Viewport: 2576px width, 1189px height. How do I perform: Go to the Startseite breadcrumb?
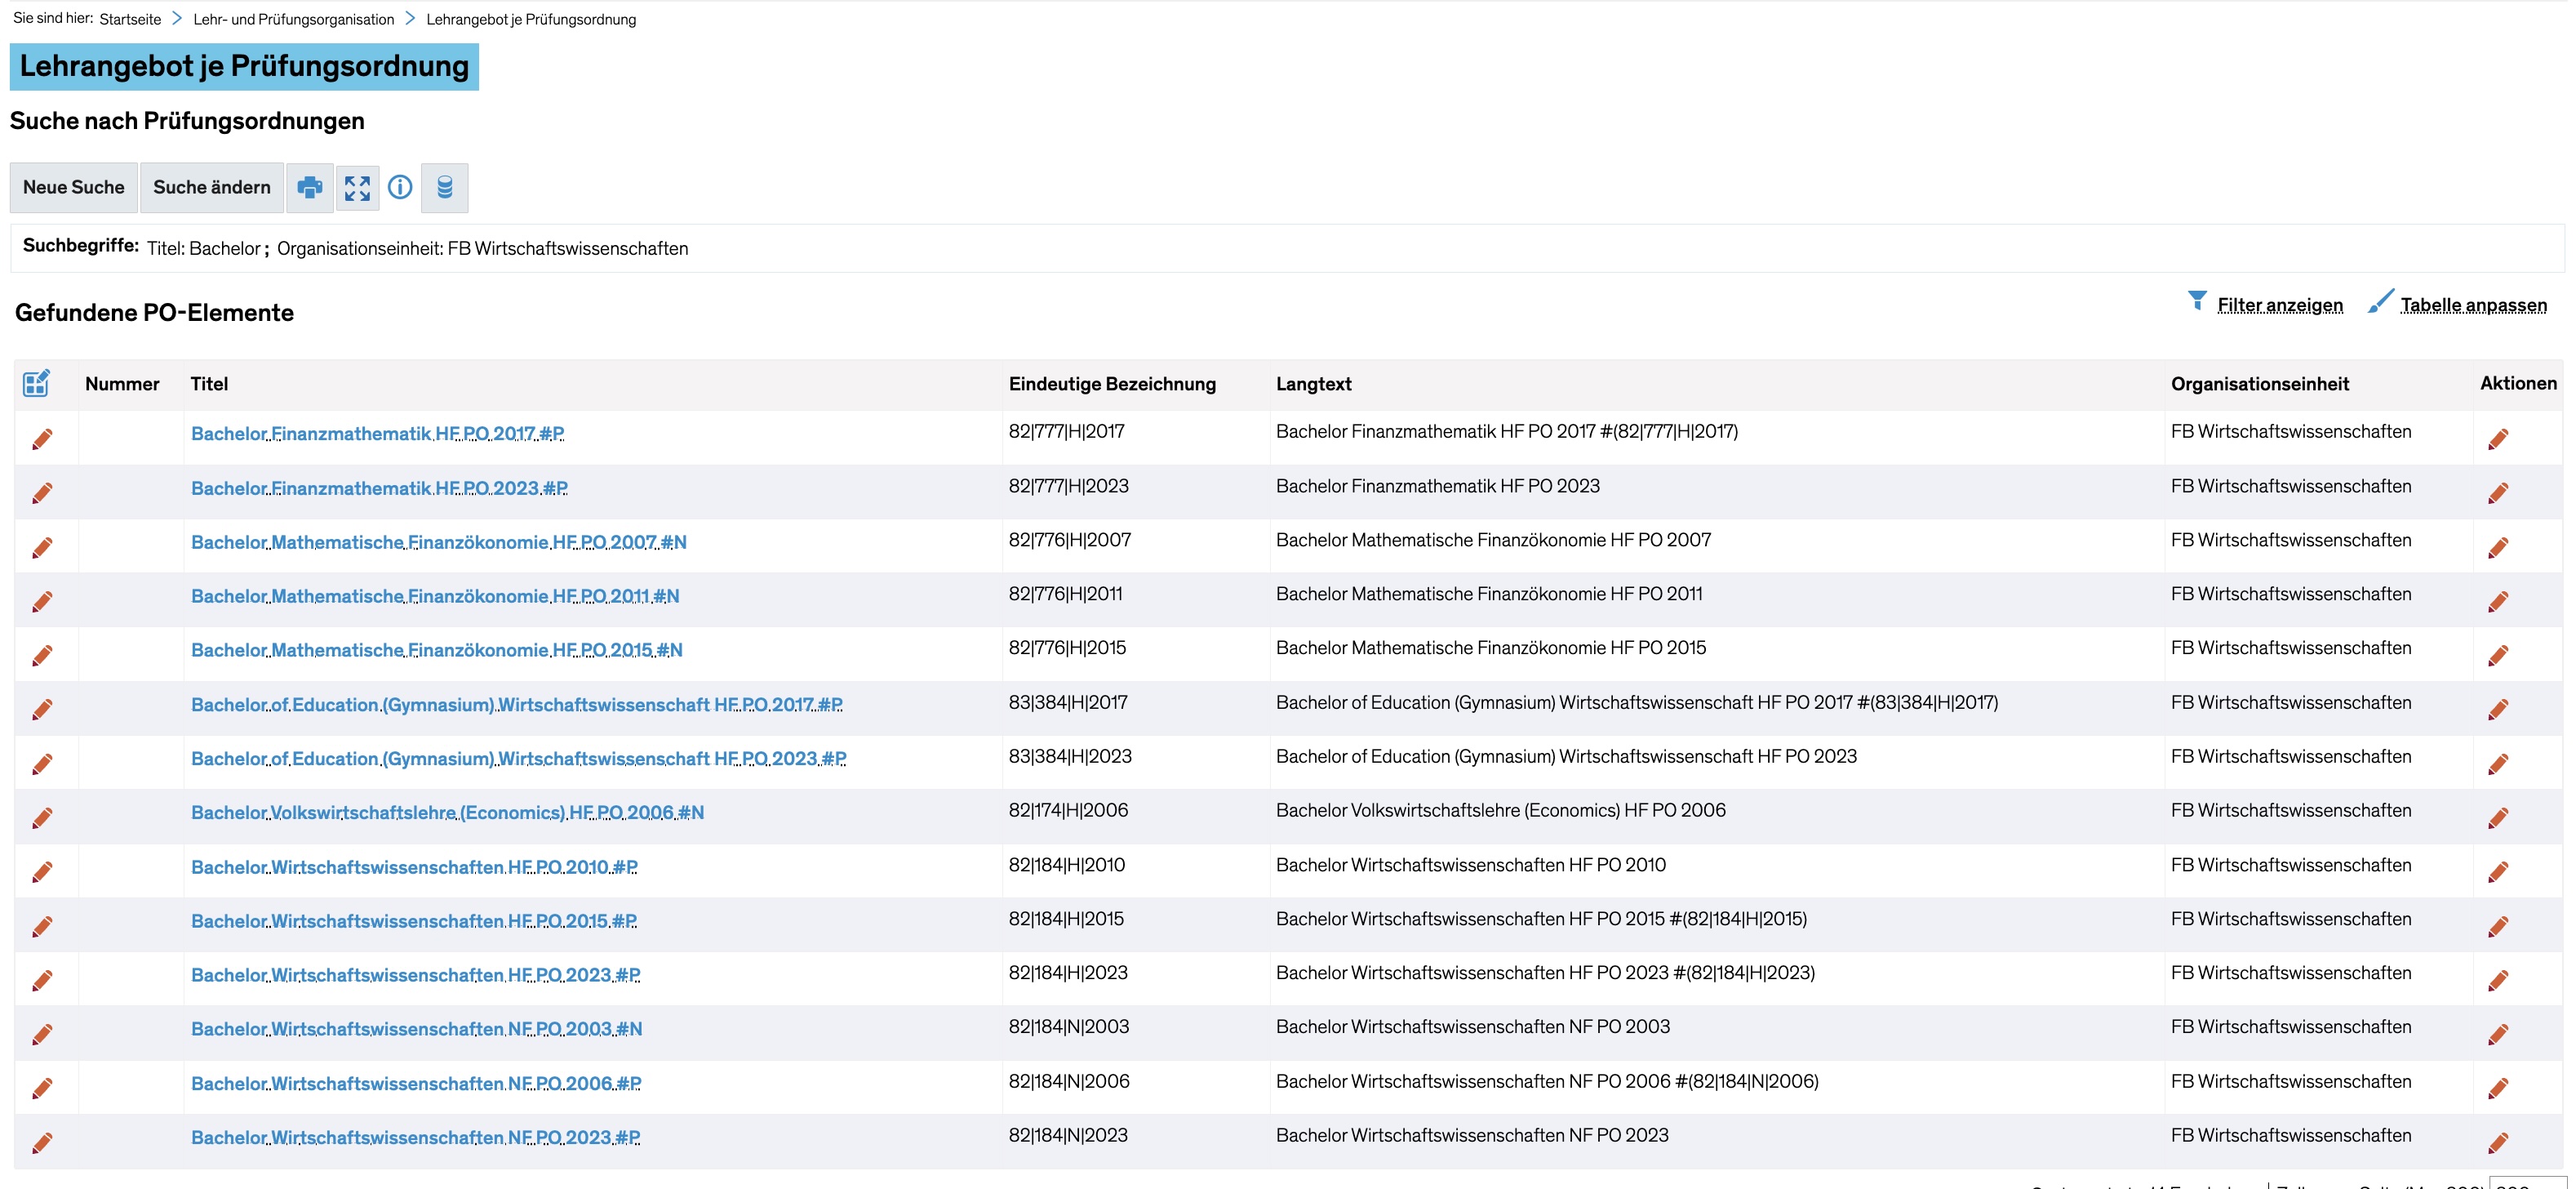[x=130, y=19]
